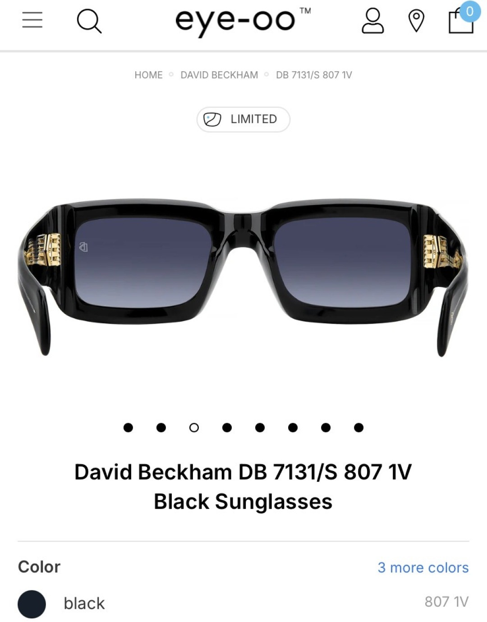Click the cart count badge
The image size is (487, 622).
point(469,11)
